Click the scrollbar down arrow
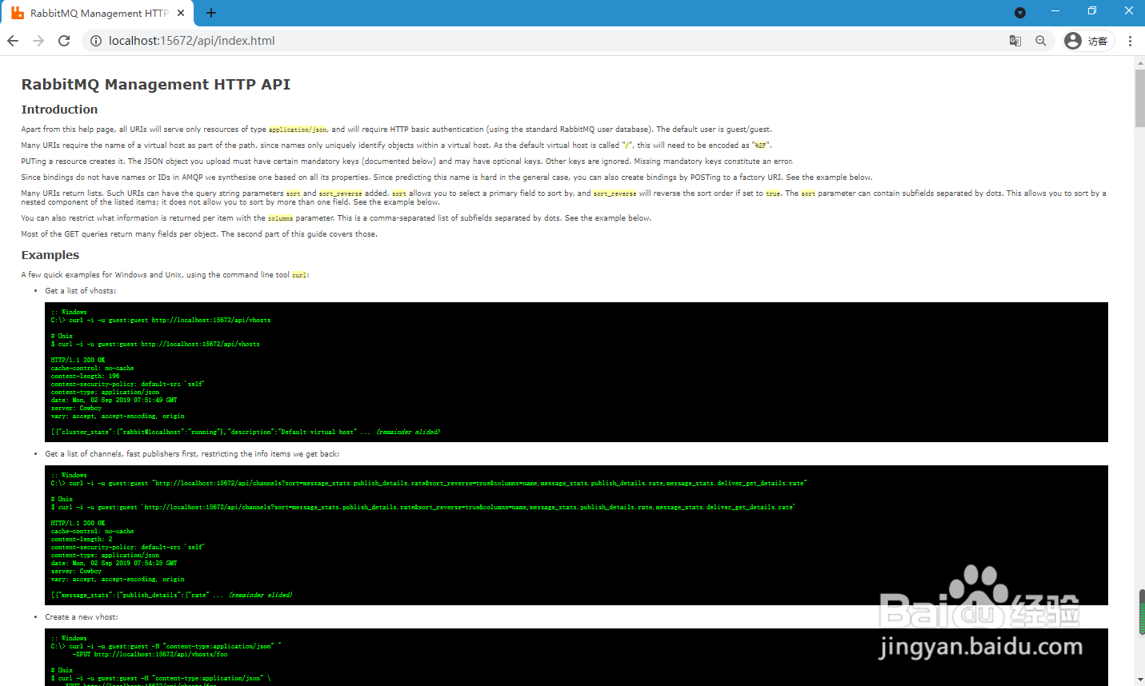Screen dimensions: 1145x686 (x=1139, y=680)
